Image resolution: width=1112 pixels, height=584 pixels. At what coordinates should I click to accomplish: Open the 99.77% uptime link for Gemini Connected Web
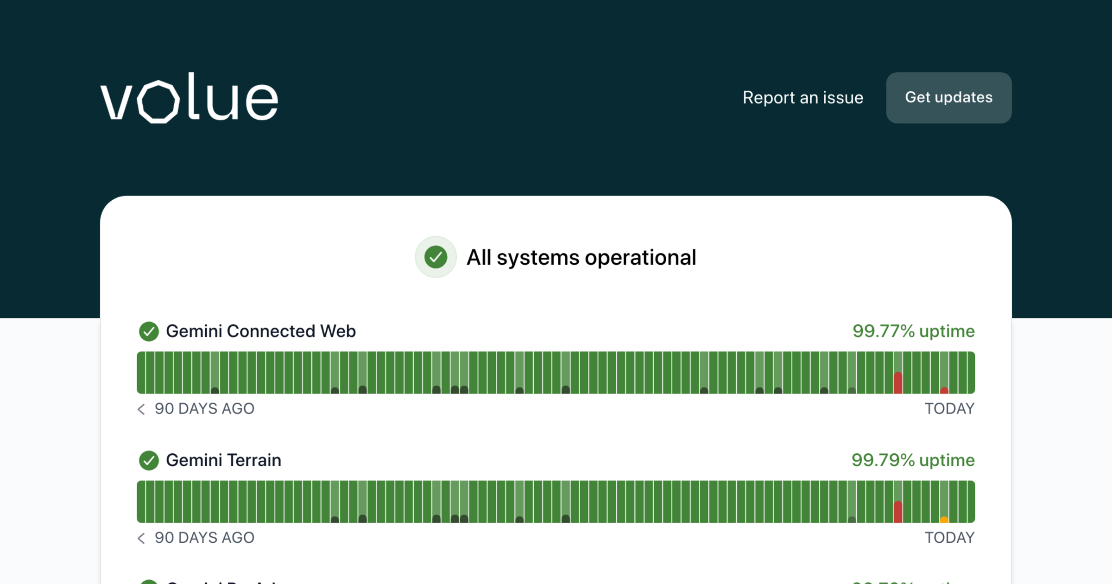tap(913, 331)
